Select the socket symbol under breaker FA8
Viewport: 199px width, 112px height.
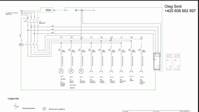click(x=131, y=72)
